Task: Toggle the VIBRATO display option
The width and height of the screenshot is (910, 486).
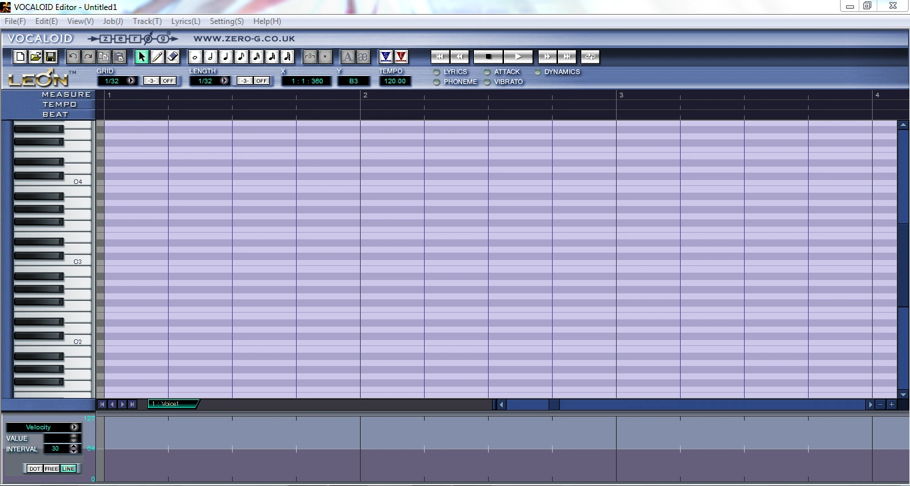Action: [x=487, y=82]
